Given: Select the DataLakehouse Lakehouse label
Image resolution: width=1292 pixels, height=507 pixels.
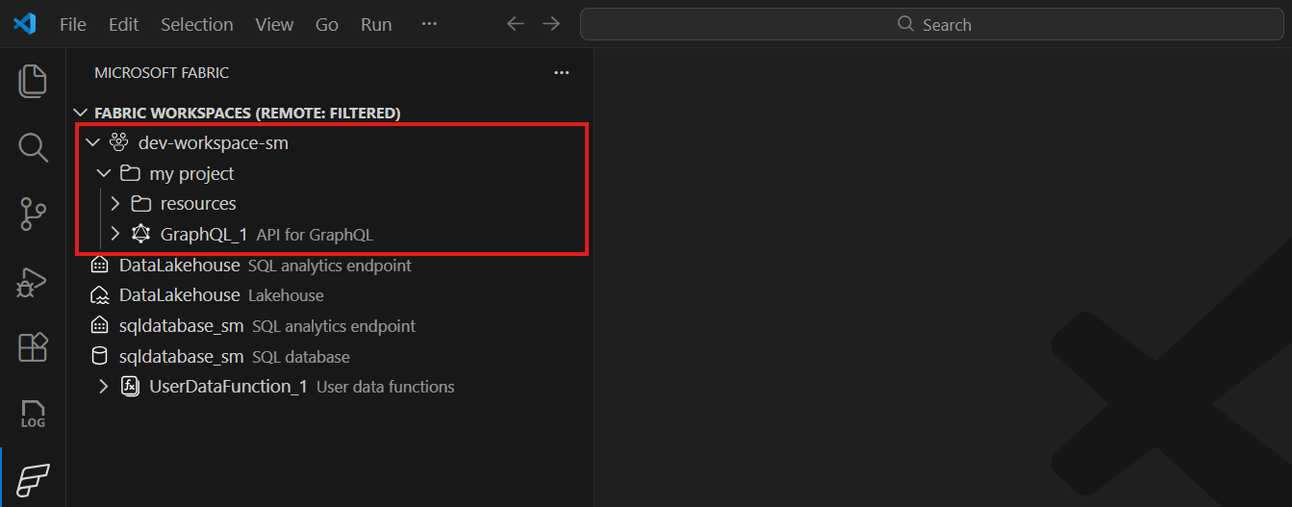Looking at the screenshot, I should pos(221,295).
